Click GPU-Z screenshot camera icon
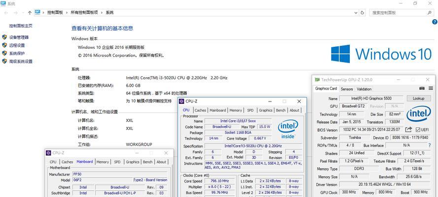438x197 pixels. point(422,89)
